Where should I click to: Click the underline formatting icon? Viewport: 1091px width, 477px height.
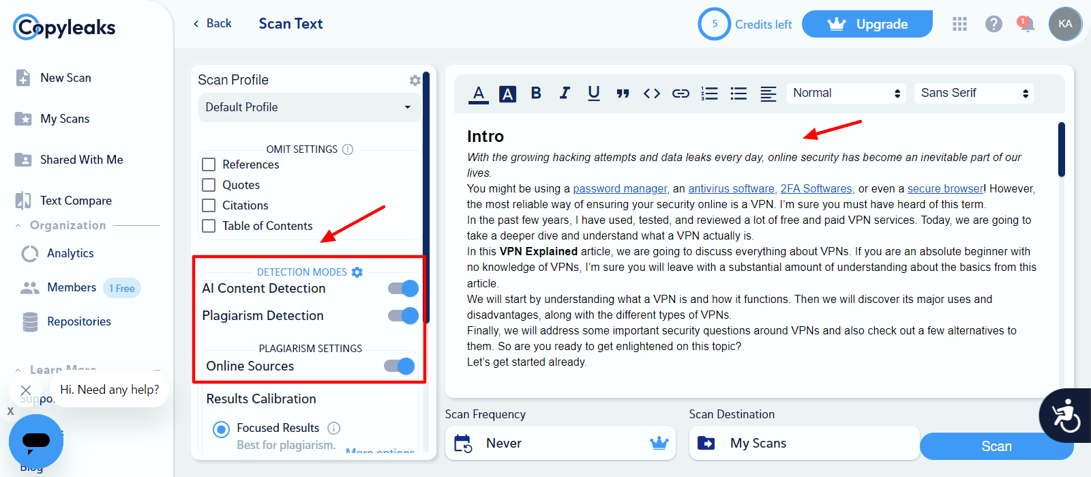pyautogui.click(x=594, y=93)
